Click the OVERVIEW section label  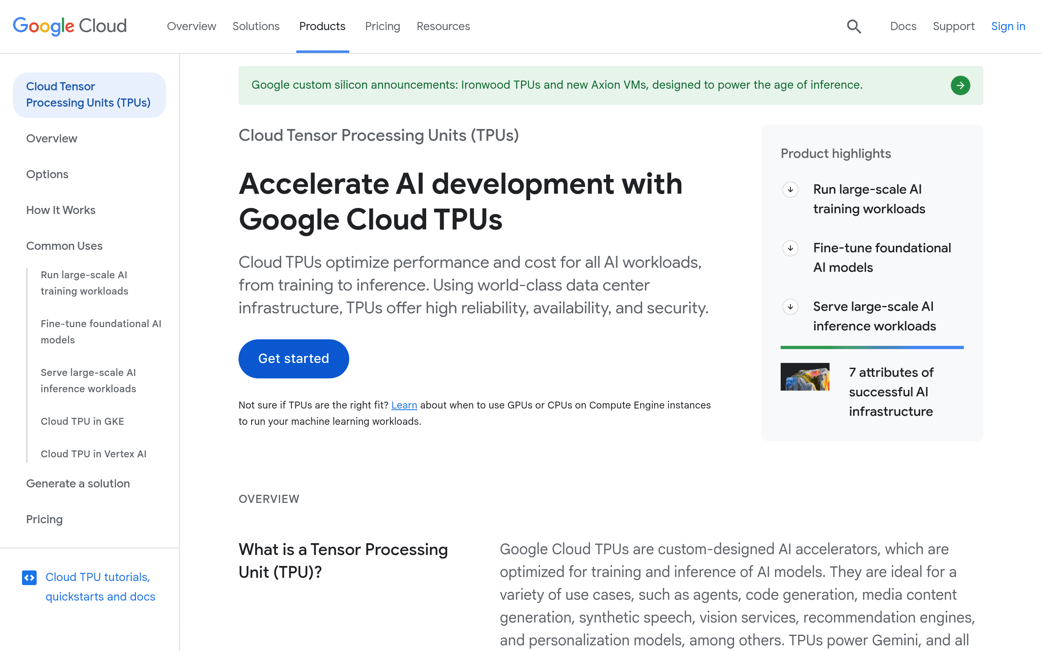pos(269,499)
